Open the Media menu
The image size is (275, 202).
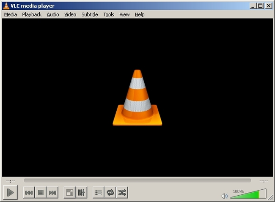point(11,14)
